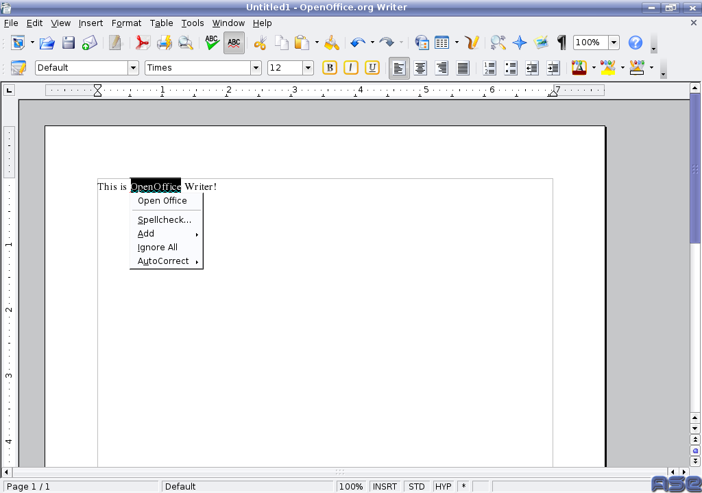Expand Zoom 100% dropdown
The width and height of the screenshot is (702, 493).
[x=614, y=43]
